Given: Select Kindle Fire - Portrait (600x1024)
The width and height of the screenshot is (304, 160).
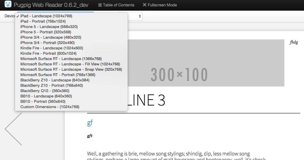Looking at the screenshot, I should (71, 53).
